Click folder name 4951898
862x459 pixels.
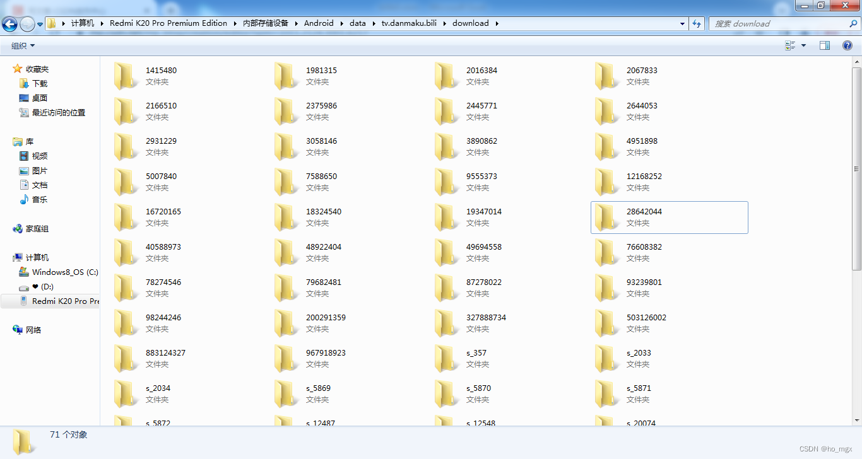(642, 141)
